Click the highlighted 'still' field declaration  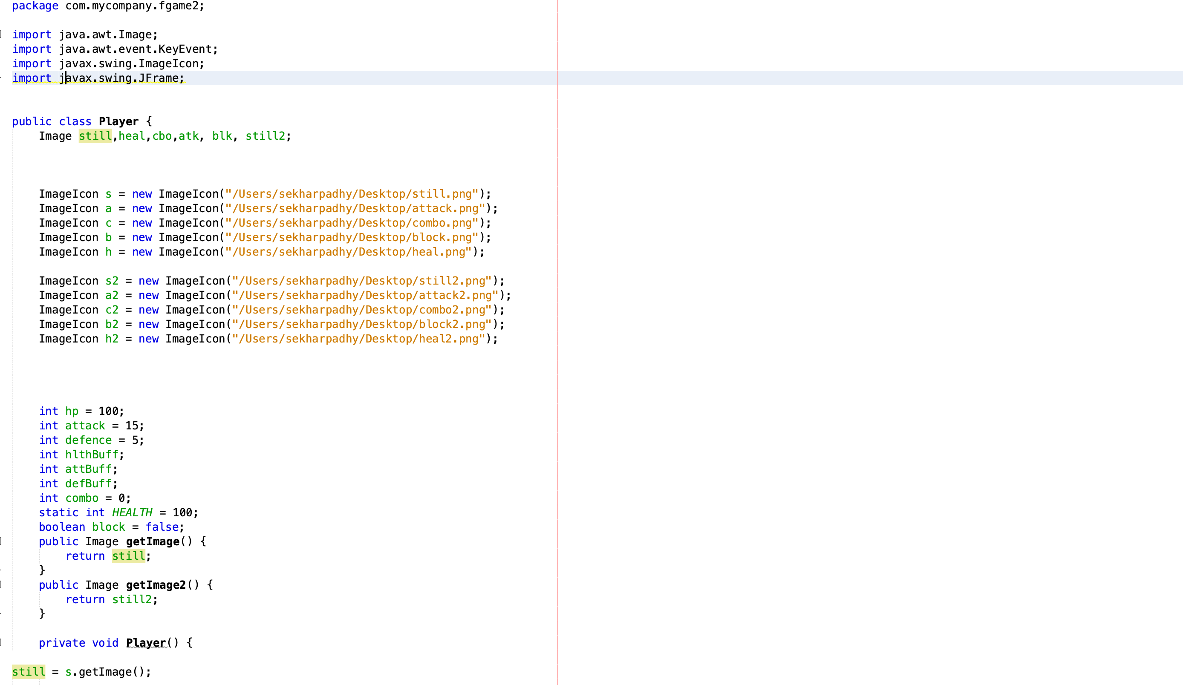[95, 136]
